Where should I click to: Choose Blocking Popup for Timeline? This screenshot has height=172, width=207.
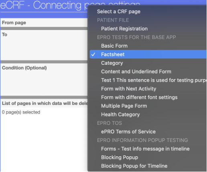point(148,166)
